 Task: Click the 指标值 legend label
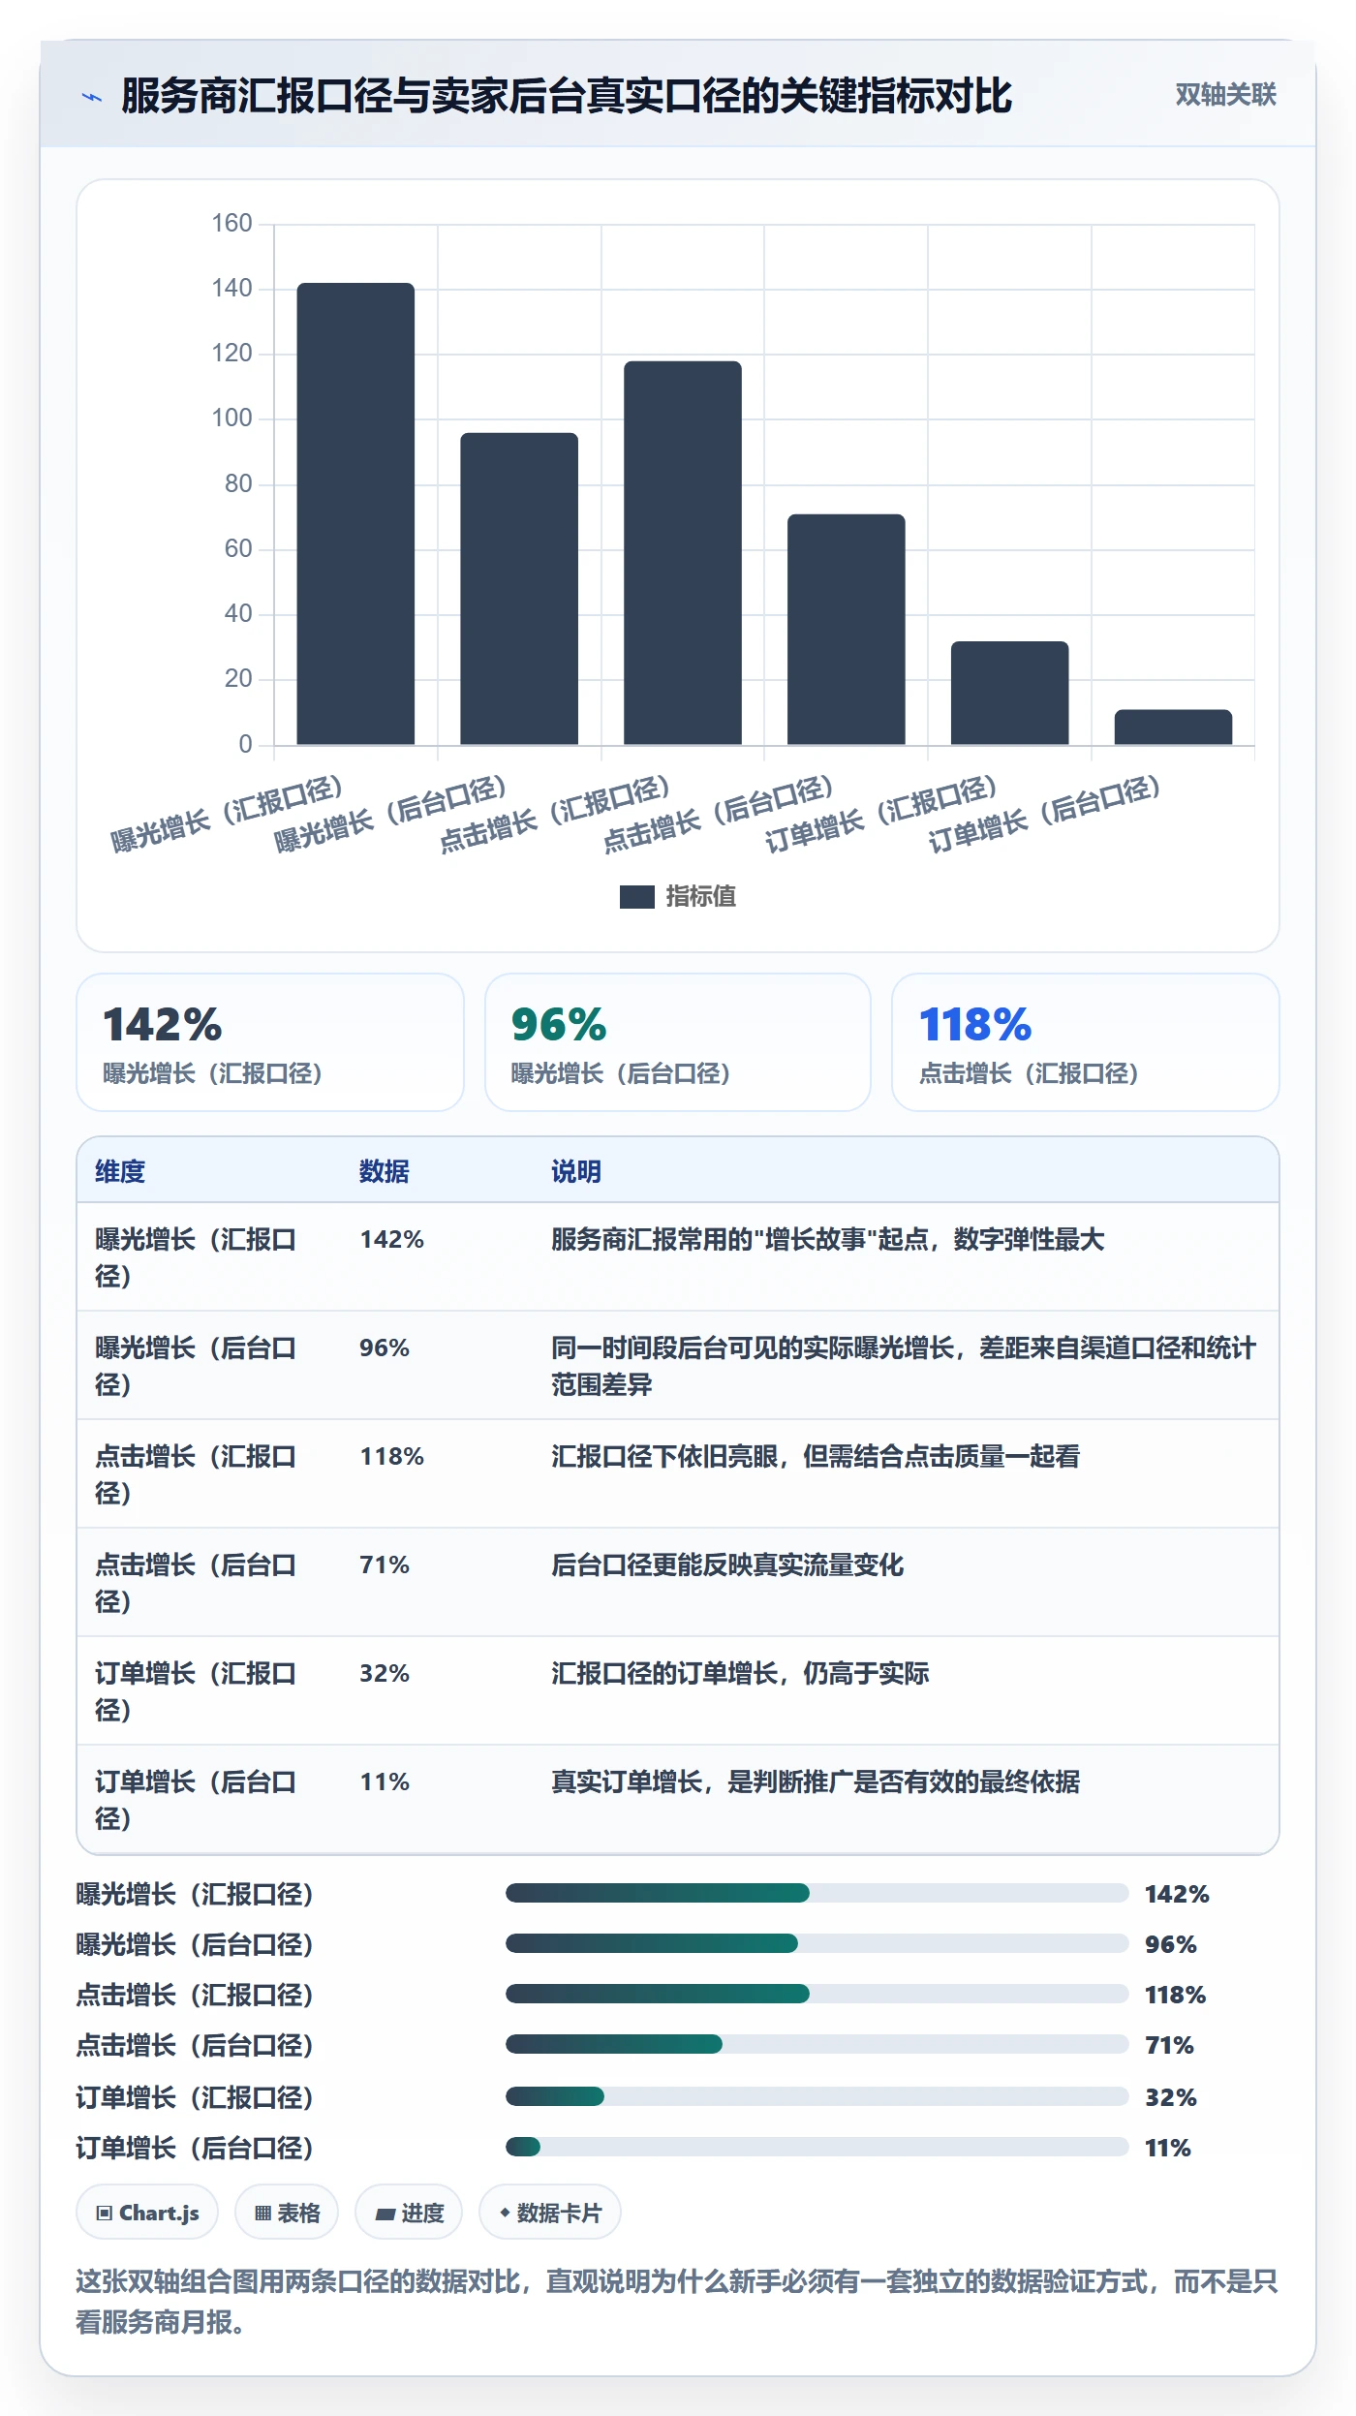pos(700,897)
